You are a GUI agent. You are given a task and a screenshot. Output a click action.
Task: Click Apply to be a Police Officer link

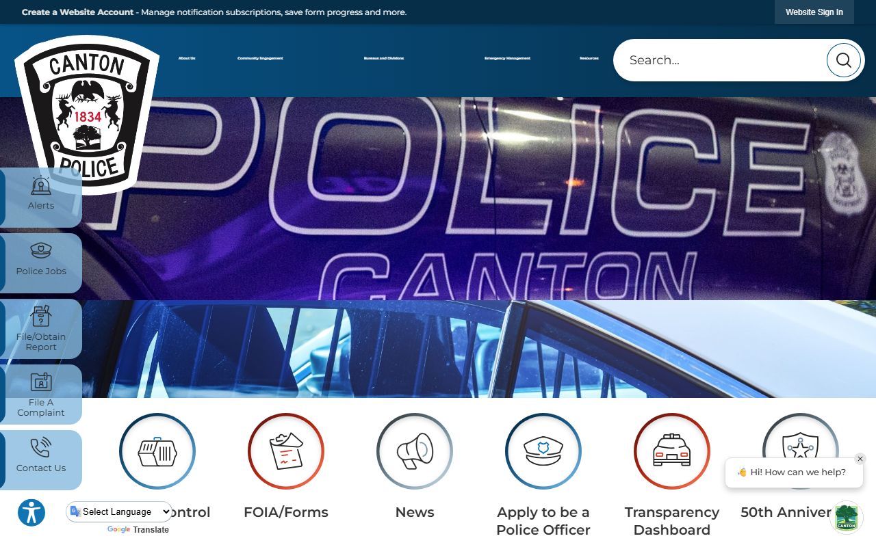click(x=543, y=521)
